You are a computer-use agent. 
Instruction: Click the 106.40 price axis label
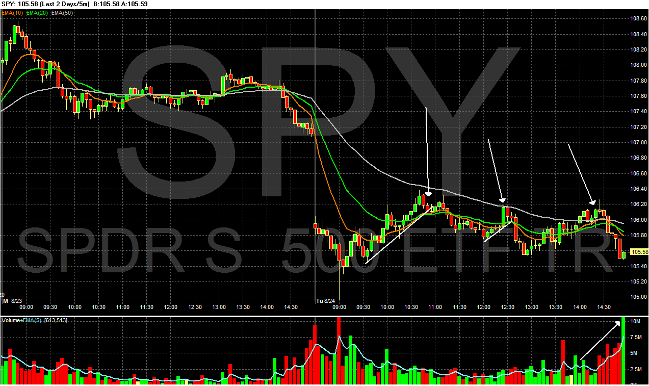point(639,189)
